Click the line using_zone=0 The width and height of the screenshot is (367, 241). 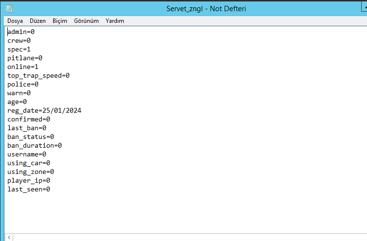pos(31,172)
